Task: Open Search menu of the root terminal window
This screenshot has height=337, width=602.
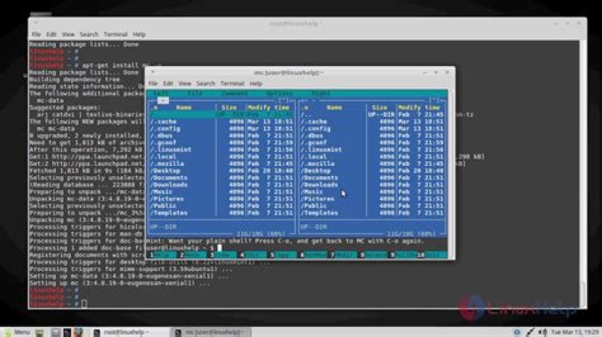Action: (x=89, y=34)
